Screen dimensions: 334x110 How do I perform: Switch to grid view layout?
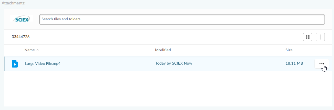click(x=307, y=37)
